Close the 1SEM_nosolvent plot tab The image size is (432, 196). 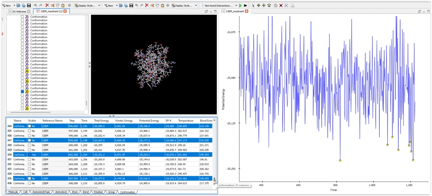pos(247,11)
